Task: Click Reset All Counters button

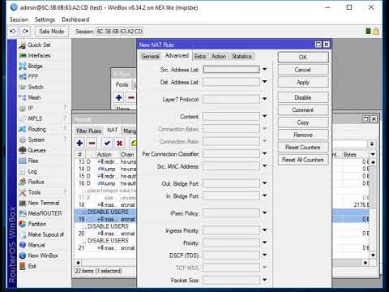Action: coord(303,160)
